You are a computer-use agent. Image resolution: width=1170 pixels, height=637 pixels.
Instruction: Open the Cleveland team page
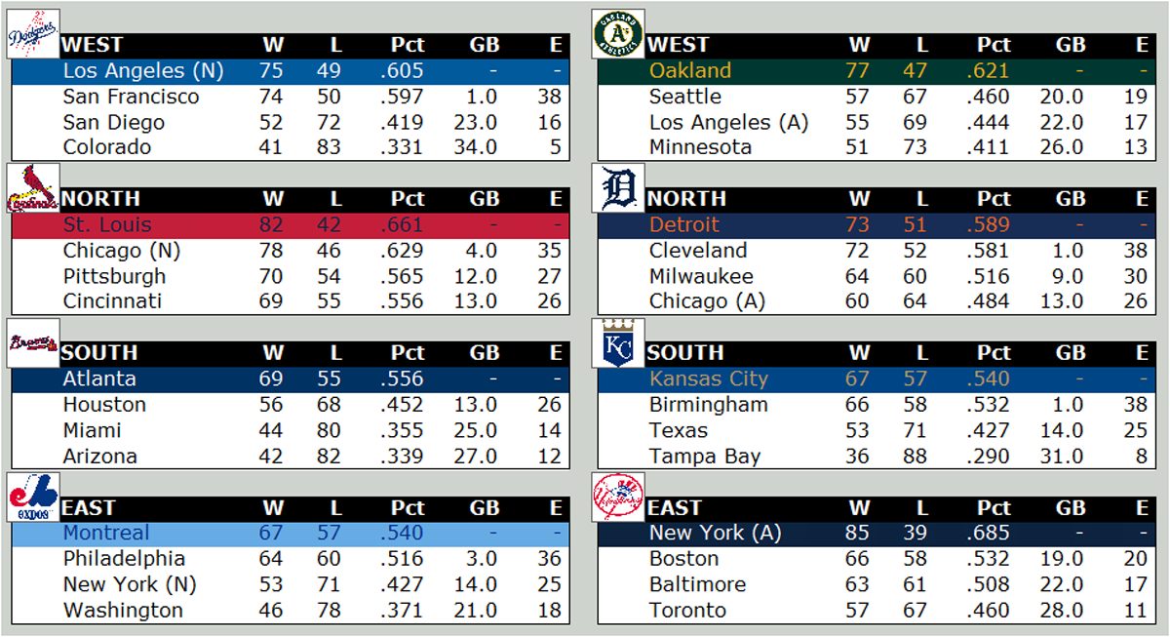698,251
